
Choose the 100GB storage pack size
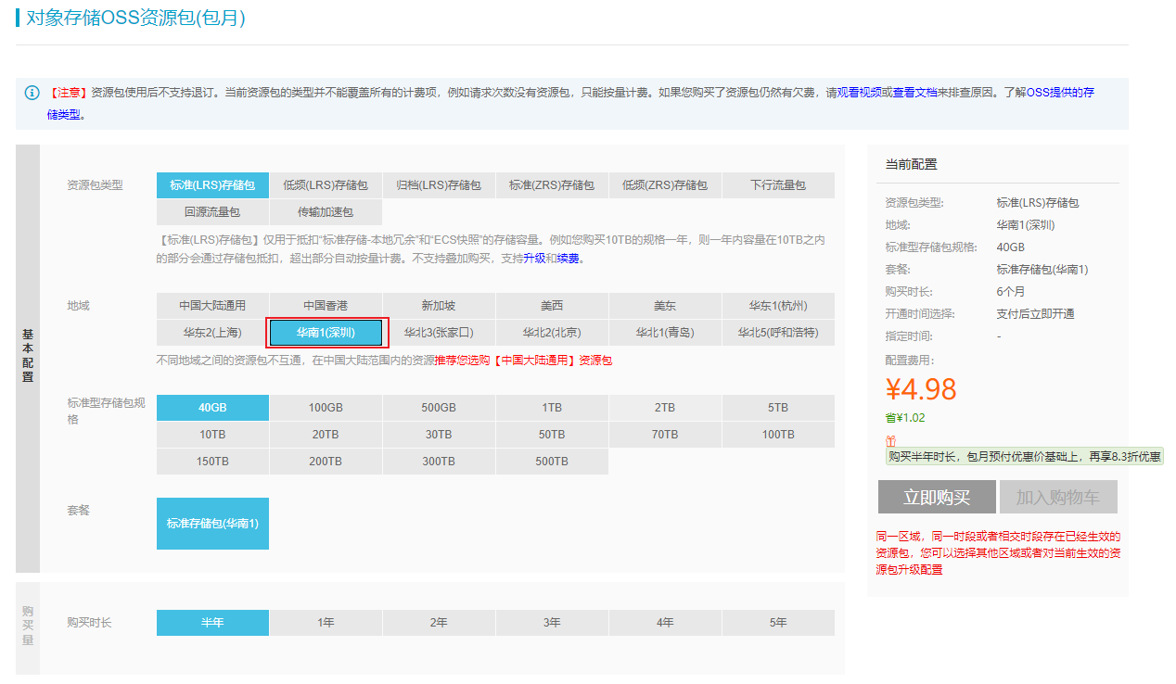326,408
